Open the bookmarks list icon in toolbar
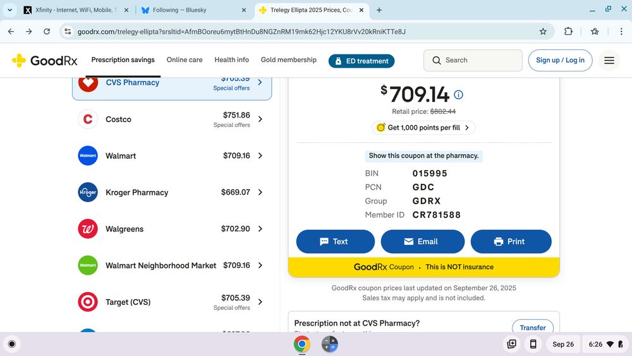This screenshot has width=632, height=356. coord(595,32)
